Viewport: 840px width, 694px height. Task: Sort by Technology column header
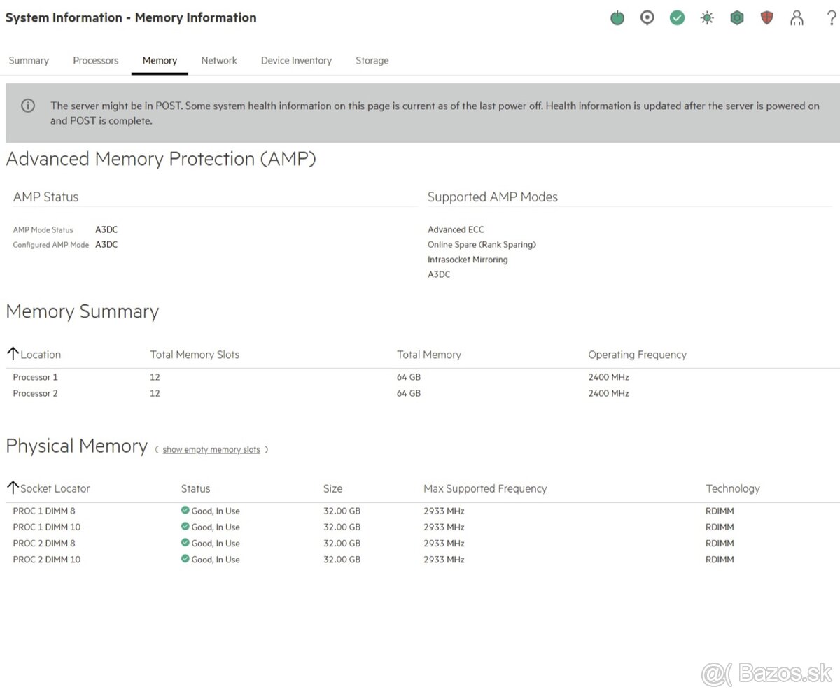tap(733, 488)
